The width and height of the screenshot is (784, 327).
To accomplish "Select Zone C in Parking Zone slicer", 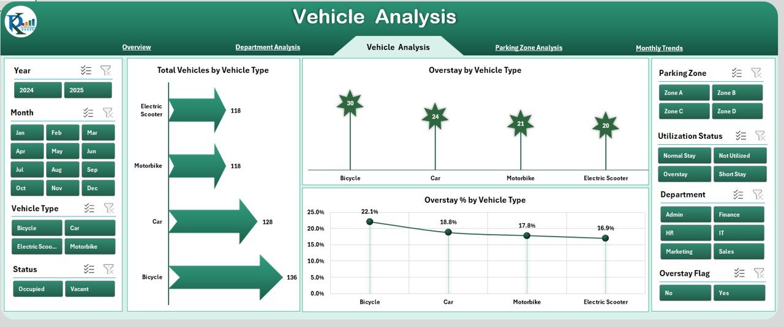I will coord(684,111).
